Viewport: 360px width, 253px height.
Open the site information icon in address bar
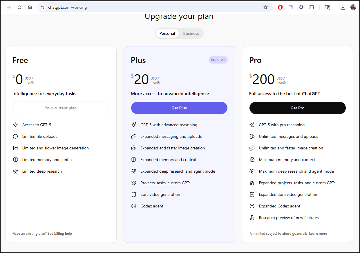[x=42, y=7]
